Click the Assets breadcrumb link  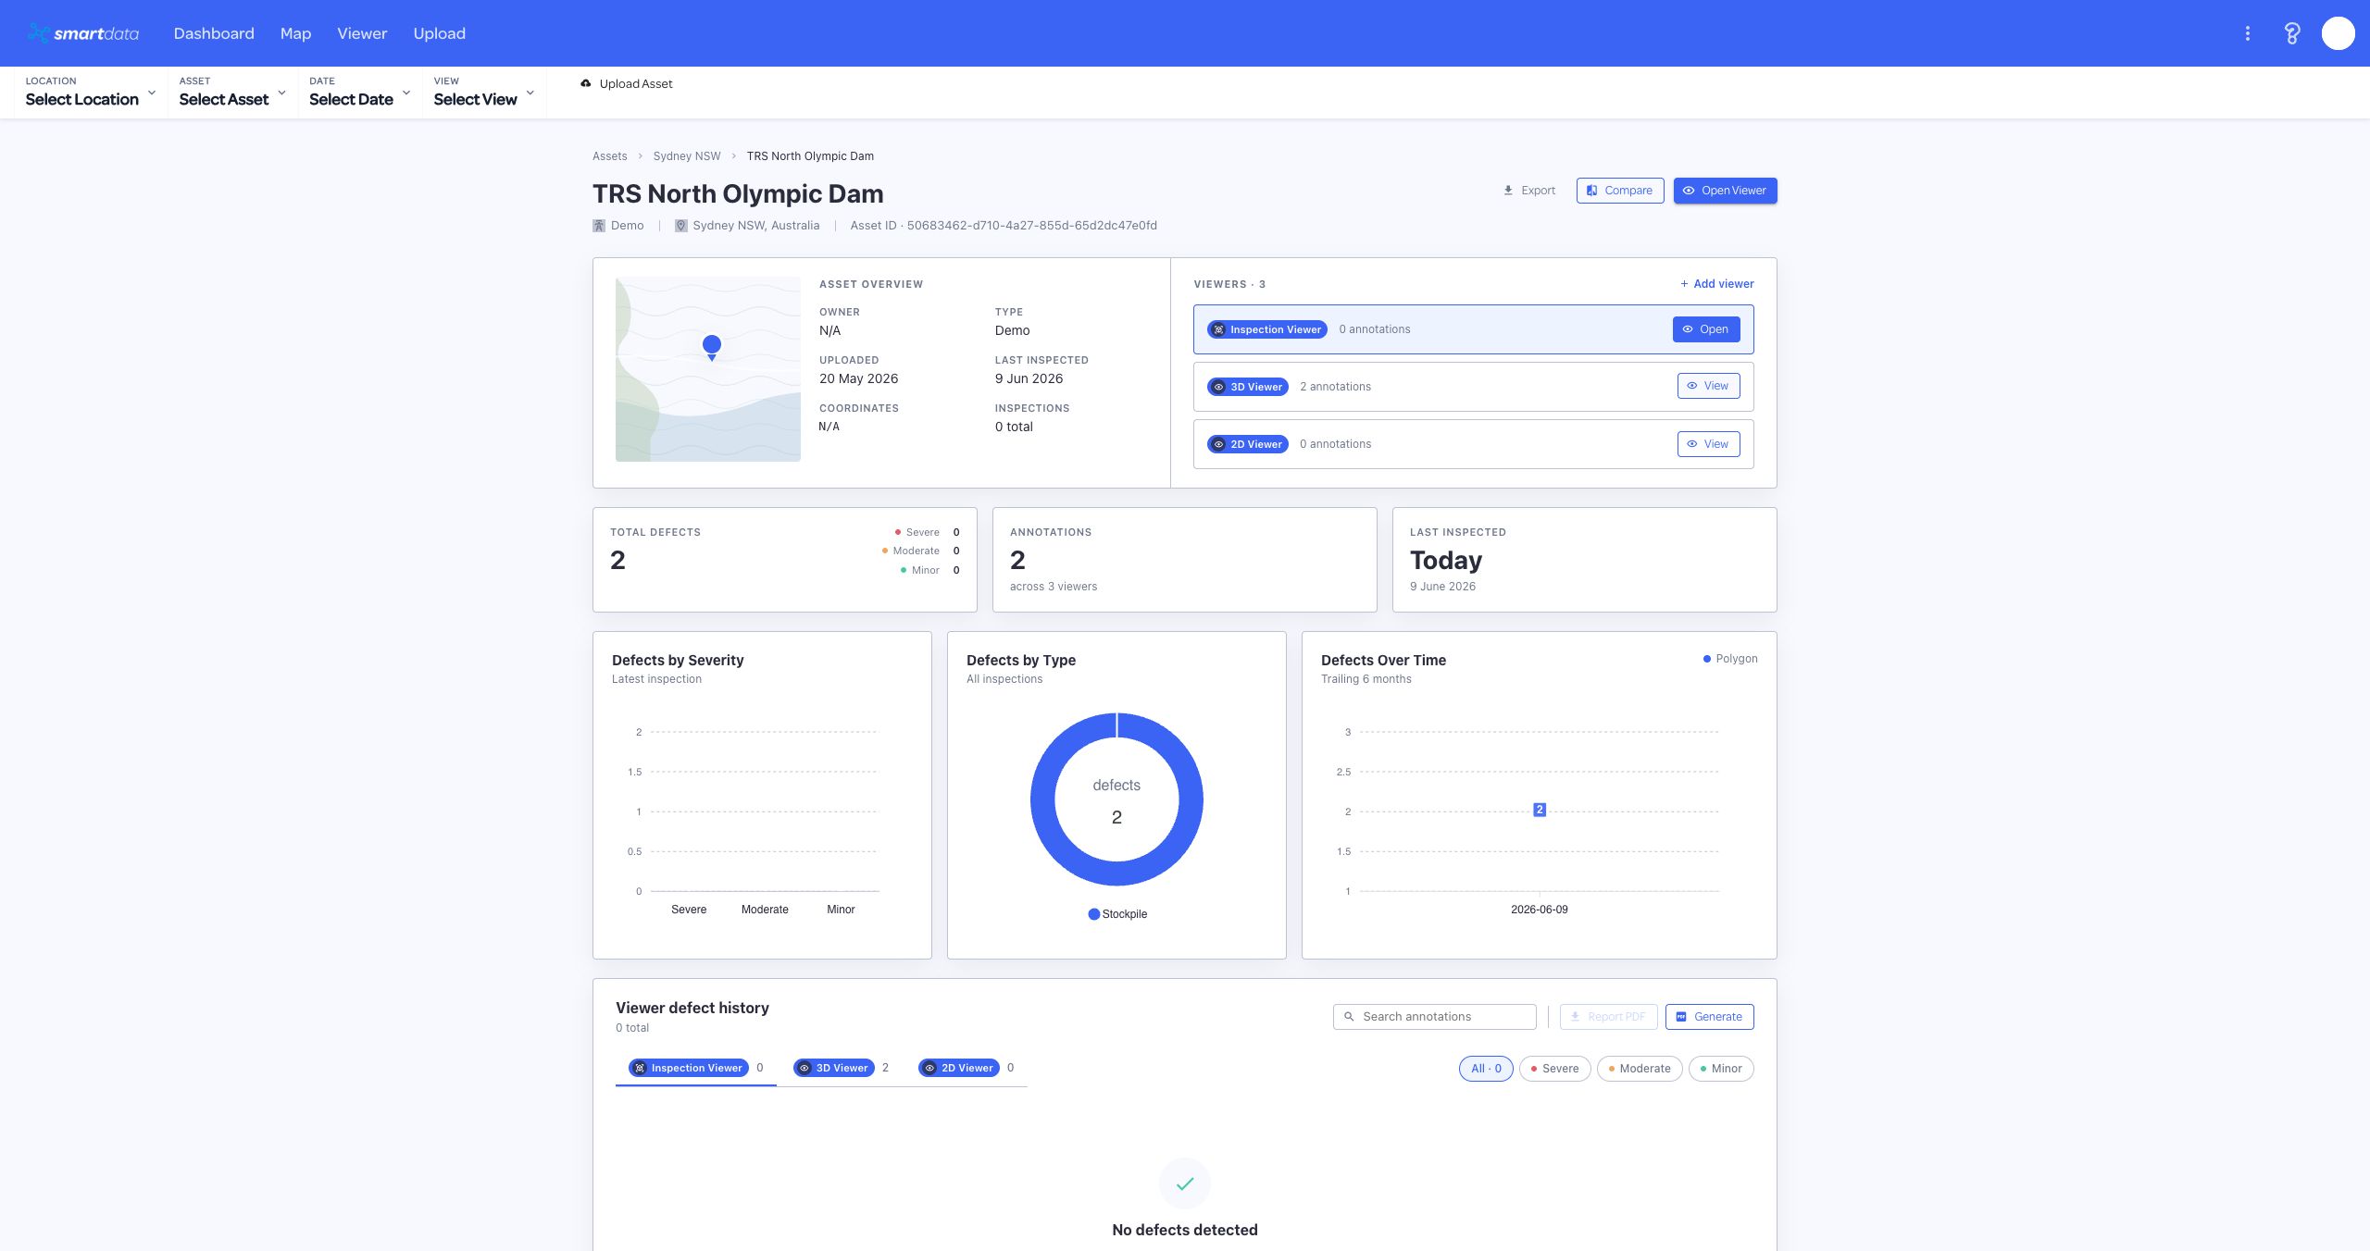point(609,156)
